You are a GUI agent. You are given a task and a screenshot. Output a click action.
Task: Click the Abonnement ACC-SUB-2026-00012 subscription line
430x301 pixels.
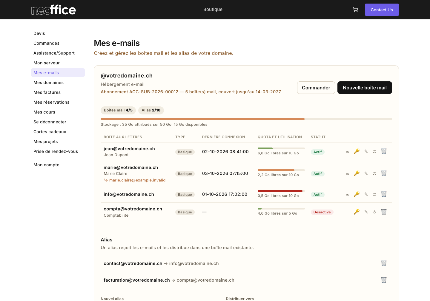click(x=191, y=92)
